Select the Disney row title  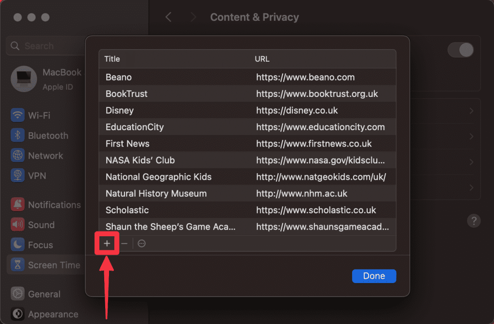point(120,110)
